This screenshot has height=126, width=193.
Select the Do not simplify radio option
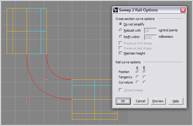point(120,24)
